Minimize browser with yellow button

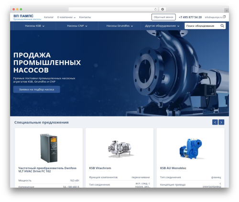tap(17, 9)
